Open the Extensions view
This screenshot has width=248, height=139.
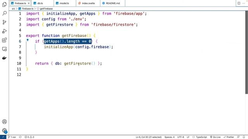pyautogui.click(x=4, y=40)
